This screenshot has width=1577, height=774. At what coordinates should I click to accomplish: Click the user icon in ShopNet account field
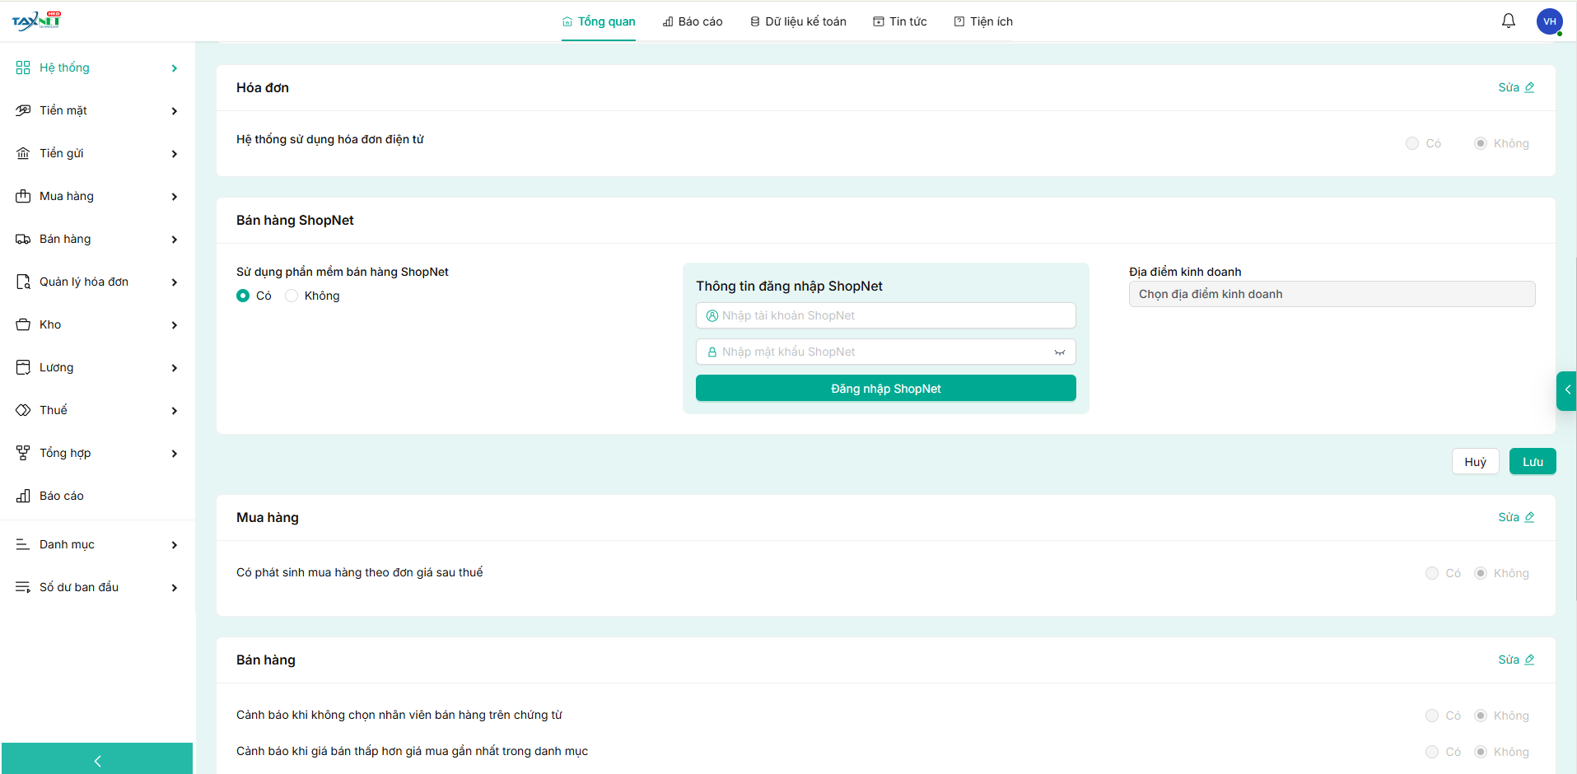point(712,315)
